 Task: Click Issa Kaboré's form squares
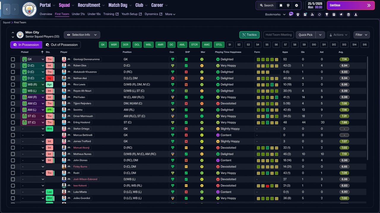coord(267,186)
